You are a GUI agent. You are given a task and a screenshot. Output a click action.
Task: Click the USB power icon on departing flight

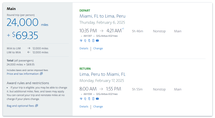point(89,41)
